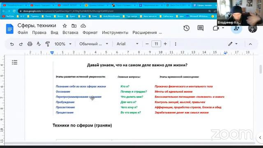Open editing mode pencil menu
Image resolution: width=263 pixels, height=148 pixels.
[233, 44]
